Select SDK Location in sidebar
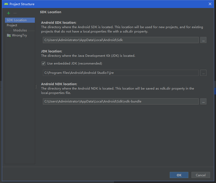The width and height of the screenshot is (216, 183). click(x=20, y=20)
